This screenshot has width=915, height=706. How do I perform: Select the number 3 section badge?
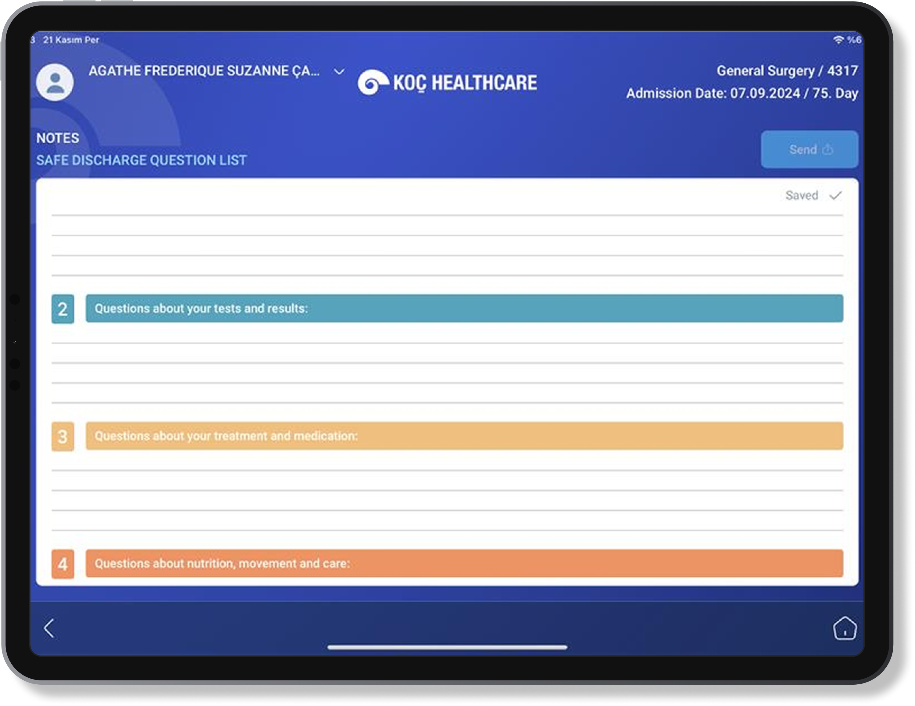tap(63, 437)
